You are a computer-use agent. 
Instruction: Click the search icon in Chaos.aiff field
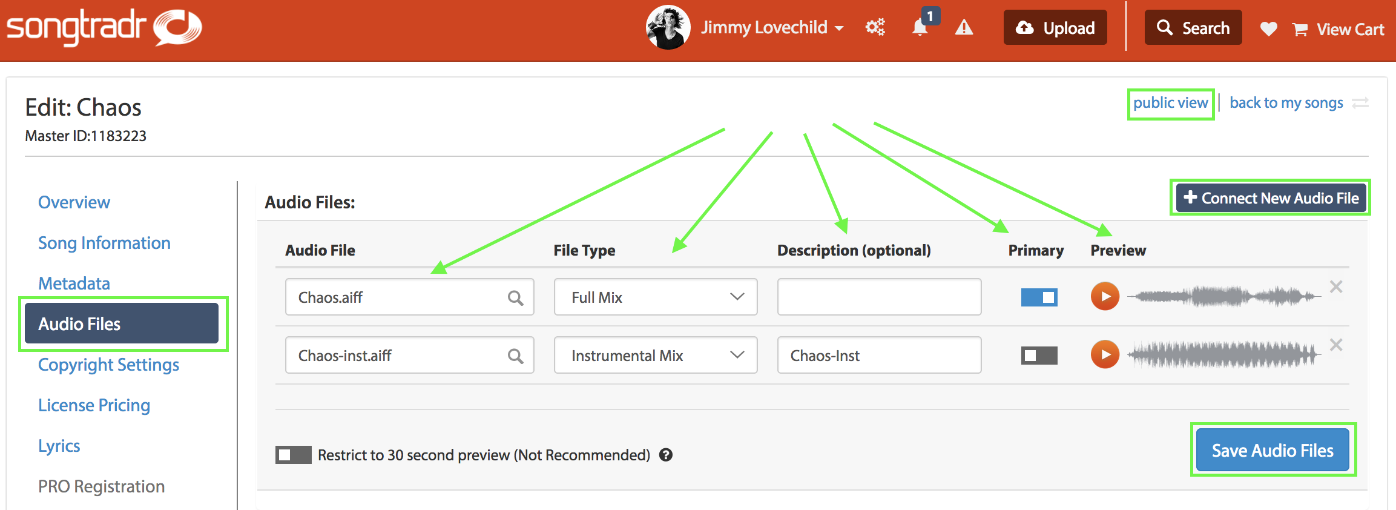pyautogui.click(x=515, y=297)
